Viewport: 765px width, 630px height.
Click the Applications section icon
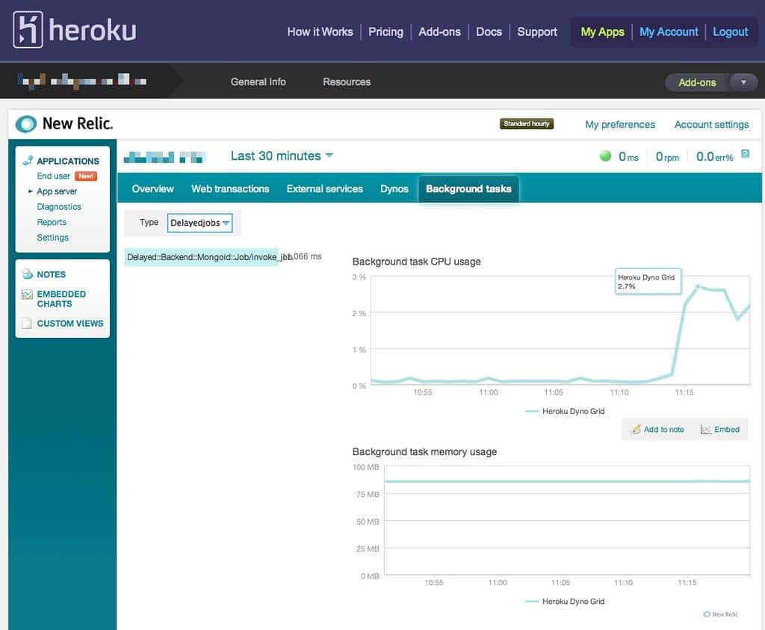(28, 161)
